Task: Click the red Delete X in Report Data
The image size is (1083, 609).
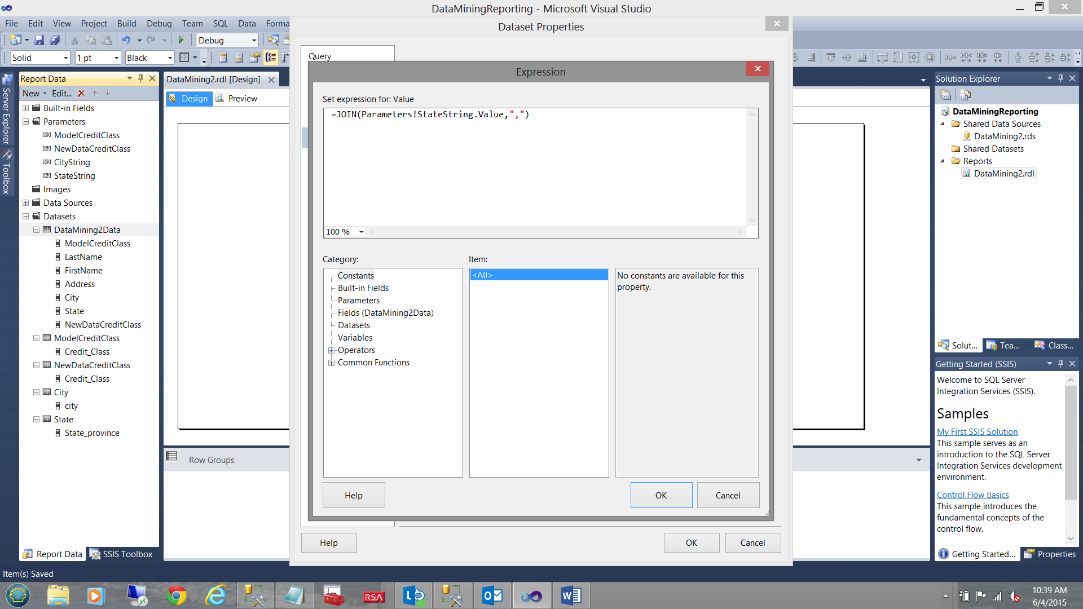Action: click(x=81, y=94)
